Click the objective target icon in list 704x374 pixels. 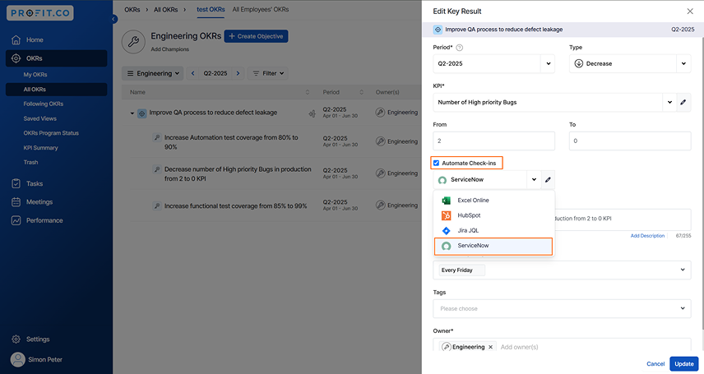(x=142, y=113)
